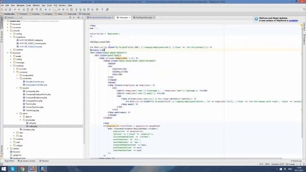Expand the backend folder in tree

coord(8,24)
